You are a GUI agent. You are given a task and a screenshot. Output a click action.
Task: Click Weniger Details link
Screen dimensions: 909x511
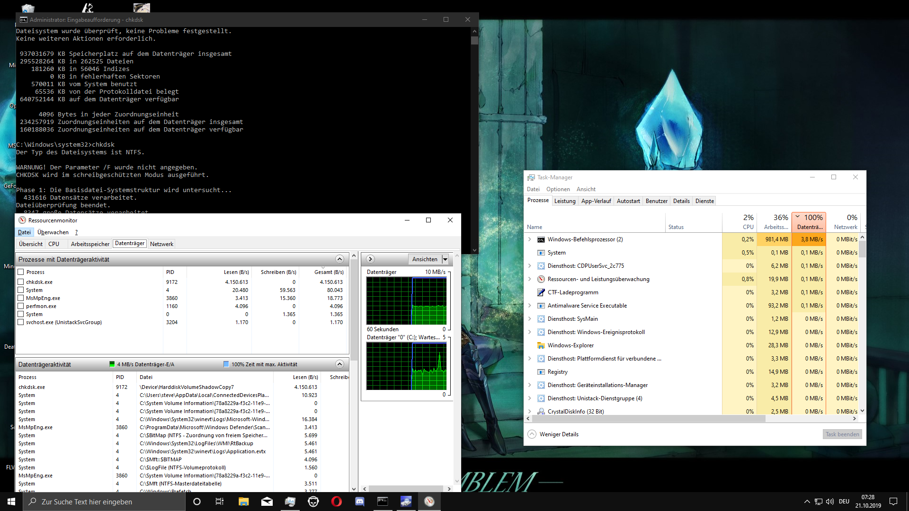pyautogui.click(x=559, y=434)
